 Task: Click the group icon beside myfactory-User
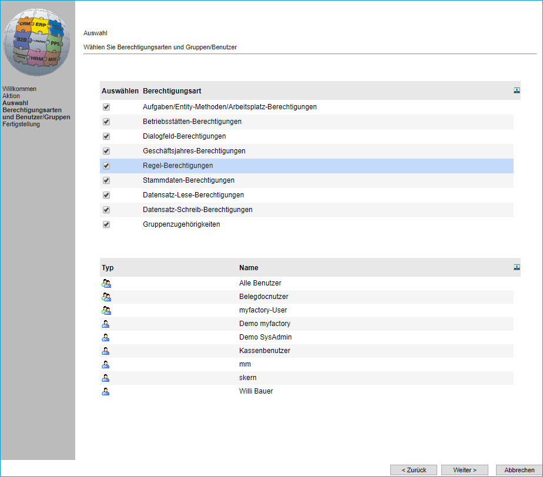(106, 310)
